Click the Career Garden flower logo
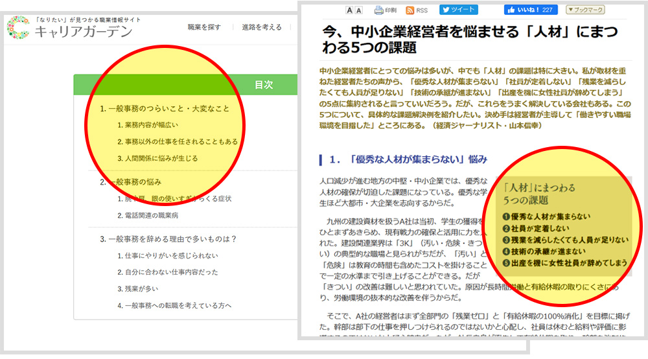 [x=18, y=28]
